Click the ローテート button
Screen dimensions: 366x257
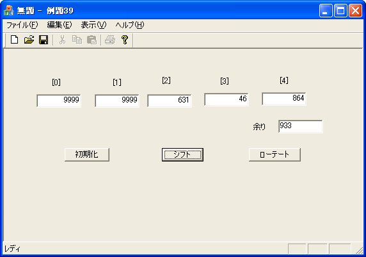pos(274,154)
